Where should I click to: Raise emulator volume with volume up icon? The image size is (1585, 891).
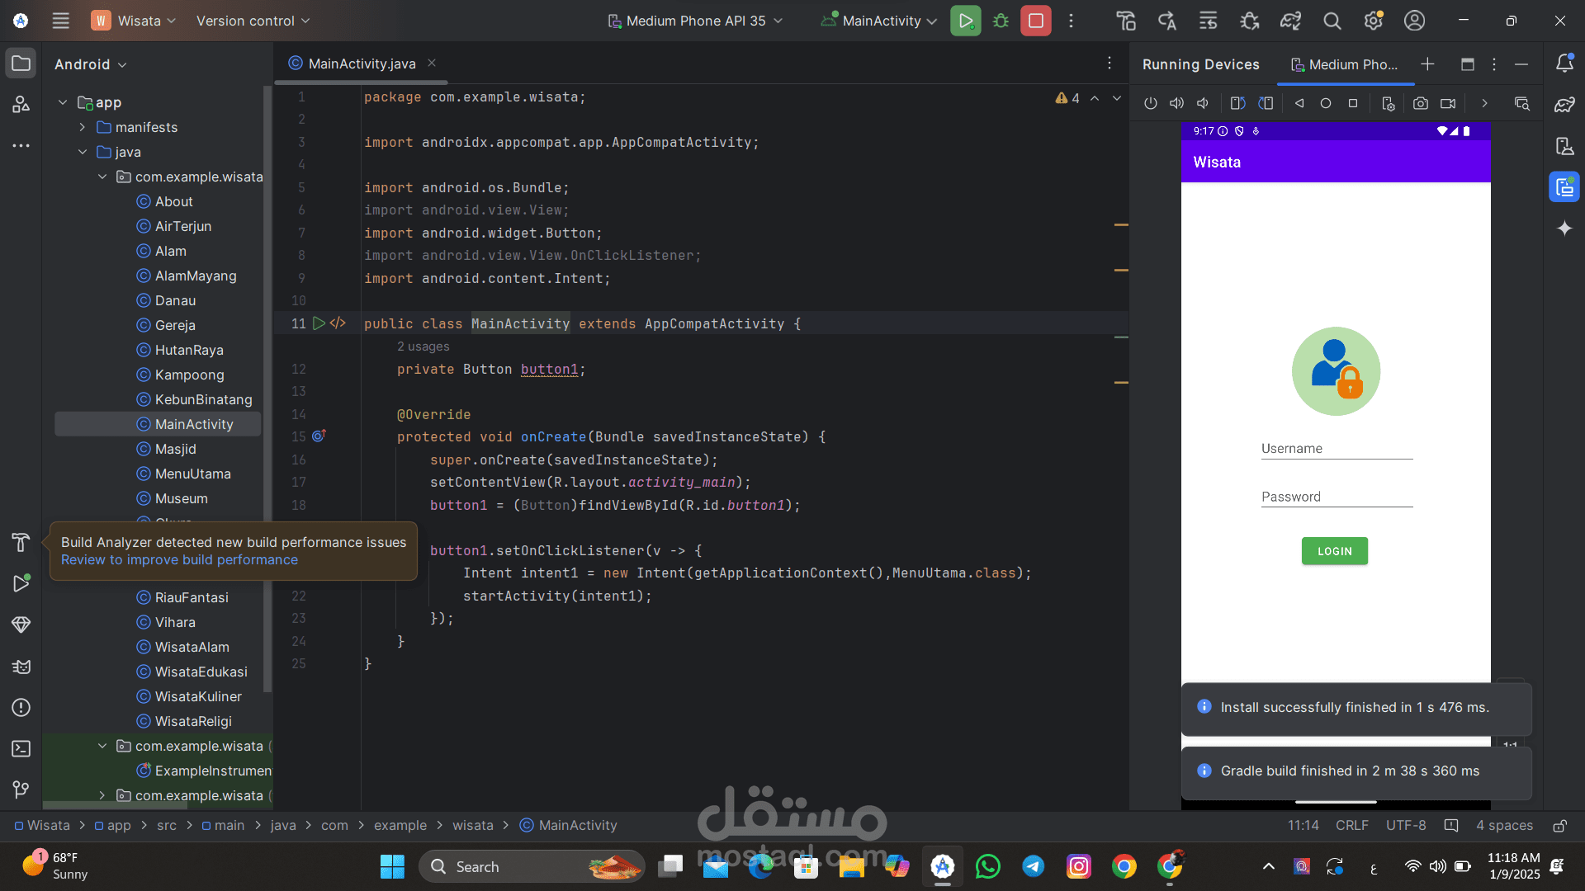pyautogui.click(x=1176, y=103)
